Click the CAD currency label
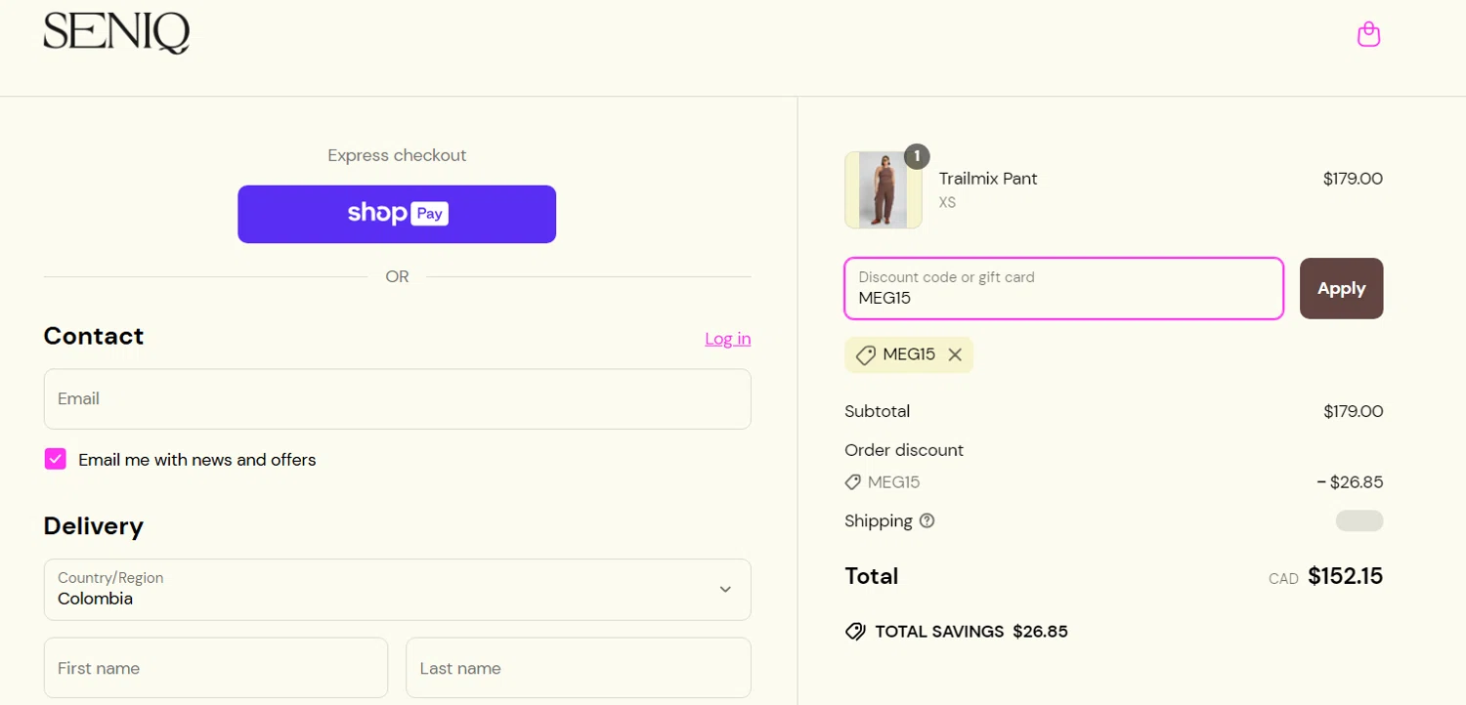 [1283, 579]
